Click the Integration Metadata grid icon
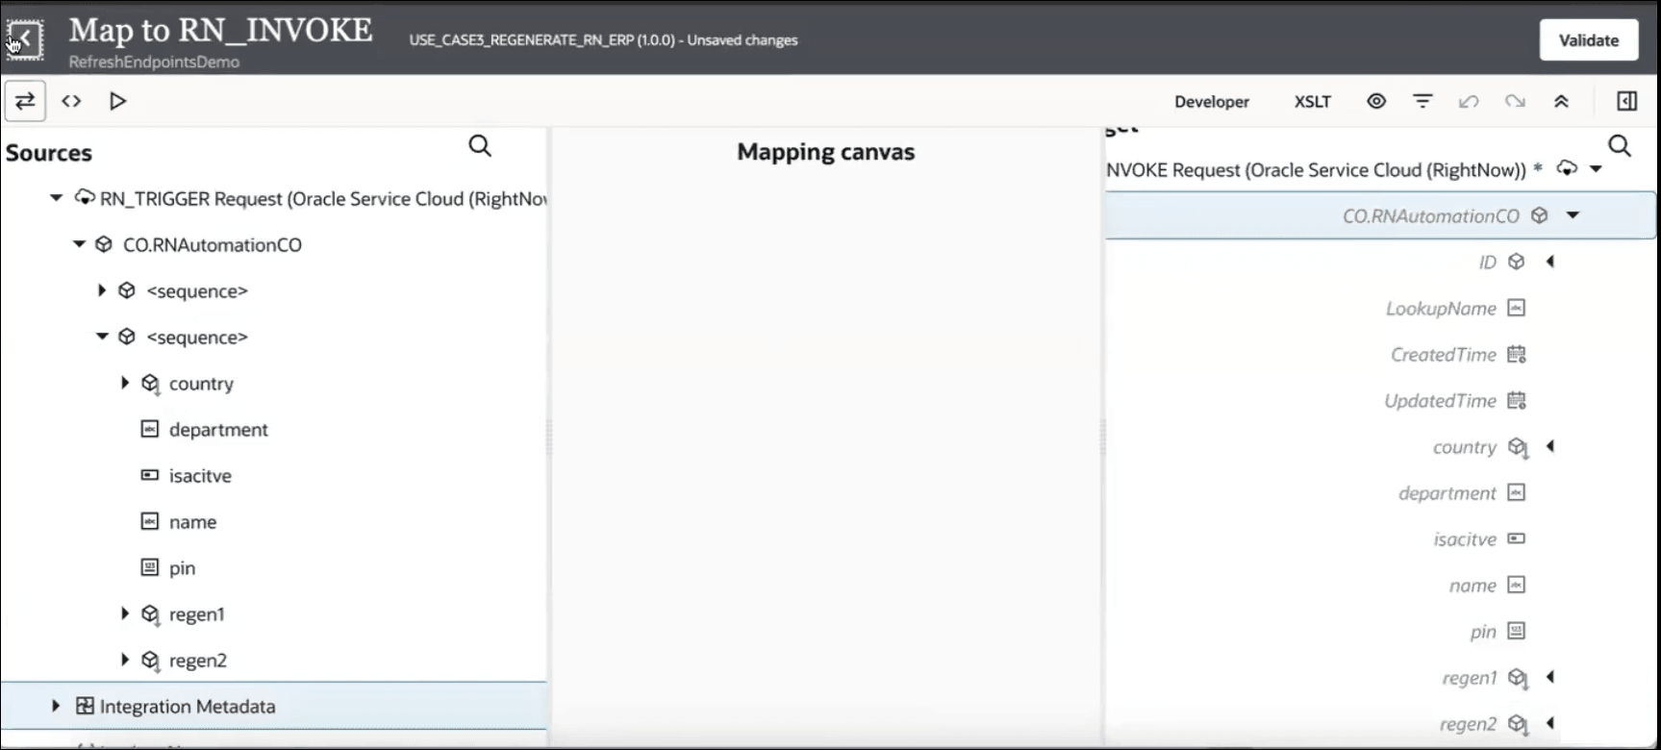Viewport: 1661px width, 750px height. (85, 706)
